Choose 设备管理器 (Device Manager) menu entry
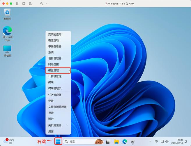191x146 pixels. 58,58
